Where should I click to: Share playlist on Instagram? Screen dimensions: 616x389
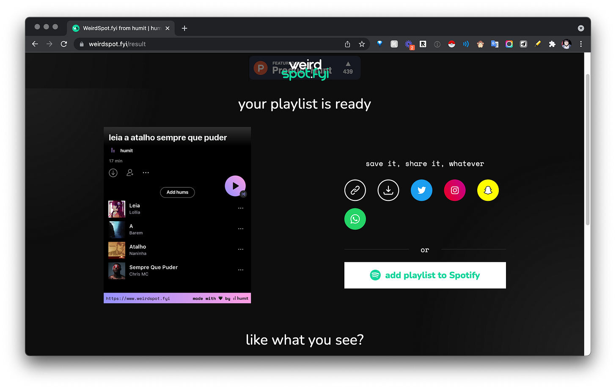pos(455,190)
